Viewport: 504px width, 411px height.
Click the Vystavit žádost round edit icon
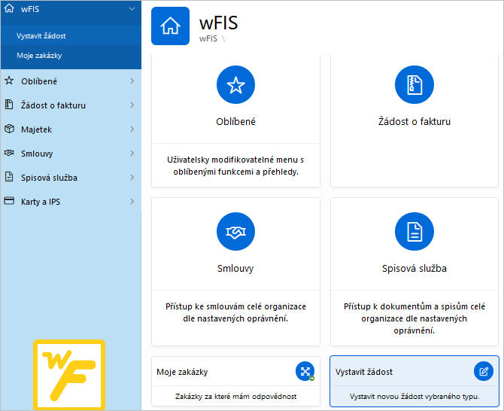pyautogui.click(x=484, y=371)
